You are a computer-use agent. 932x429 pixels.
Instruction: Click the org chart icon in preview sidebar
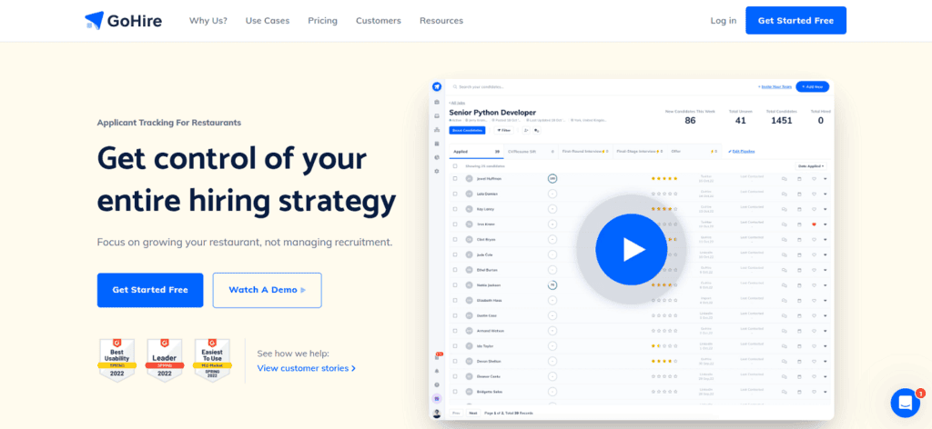click(437, 129)
